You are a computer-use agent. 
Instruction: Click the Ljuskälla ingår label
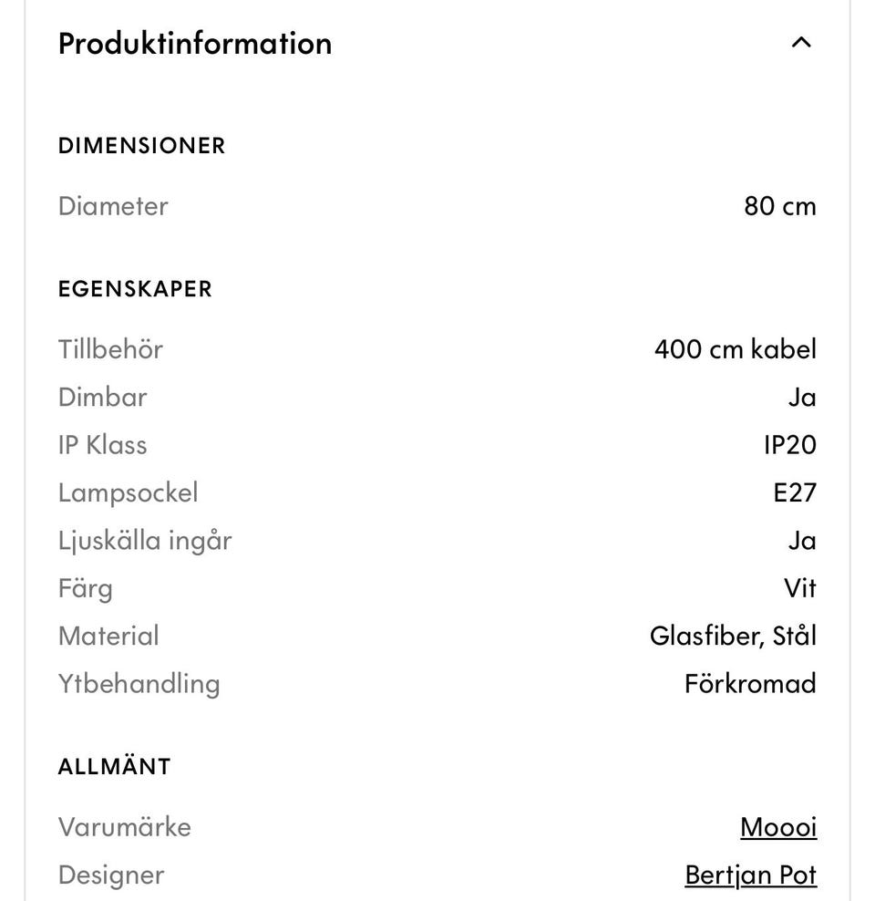coord(145,541)
